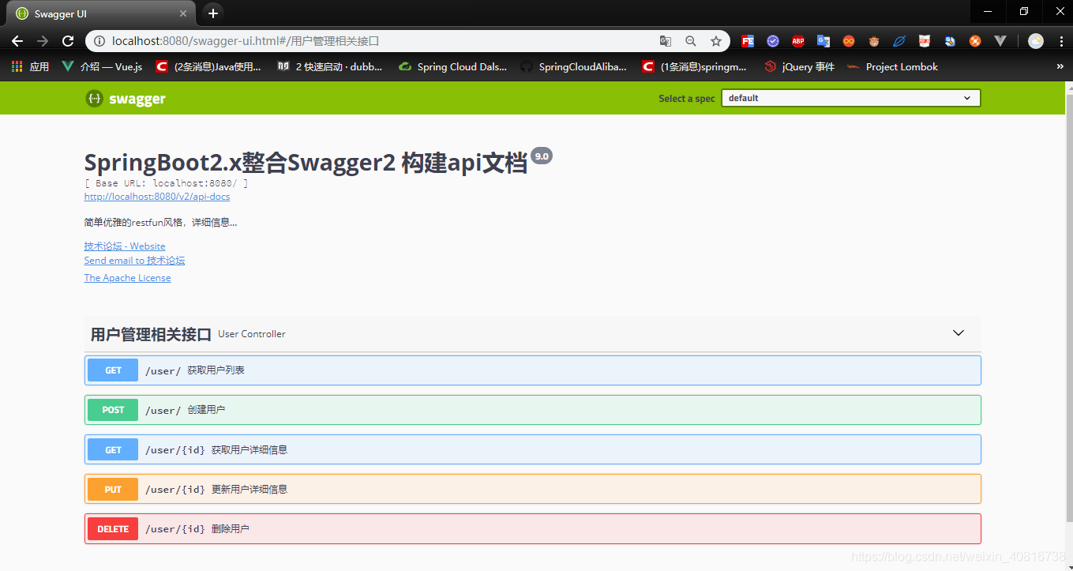Open the PDF extension icon
The height and width of the screenshot is (571, 1073).
pos(925,41)
